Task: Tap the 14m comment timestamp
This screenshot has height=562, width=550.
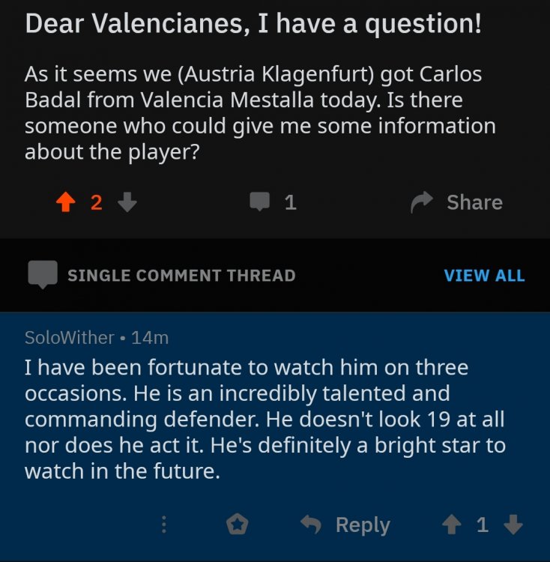Action: pos(150,338)
